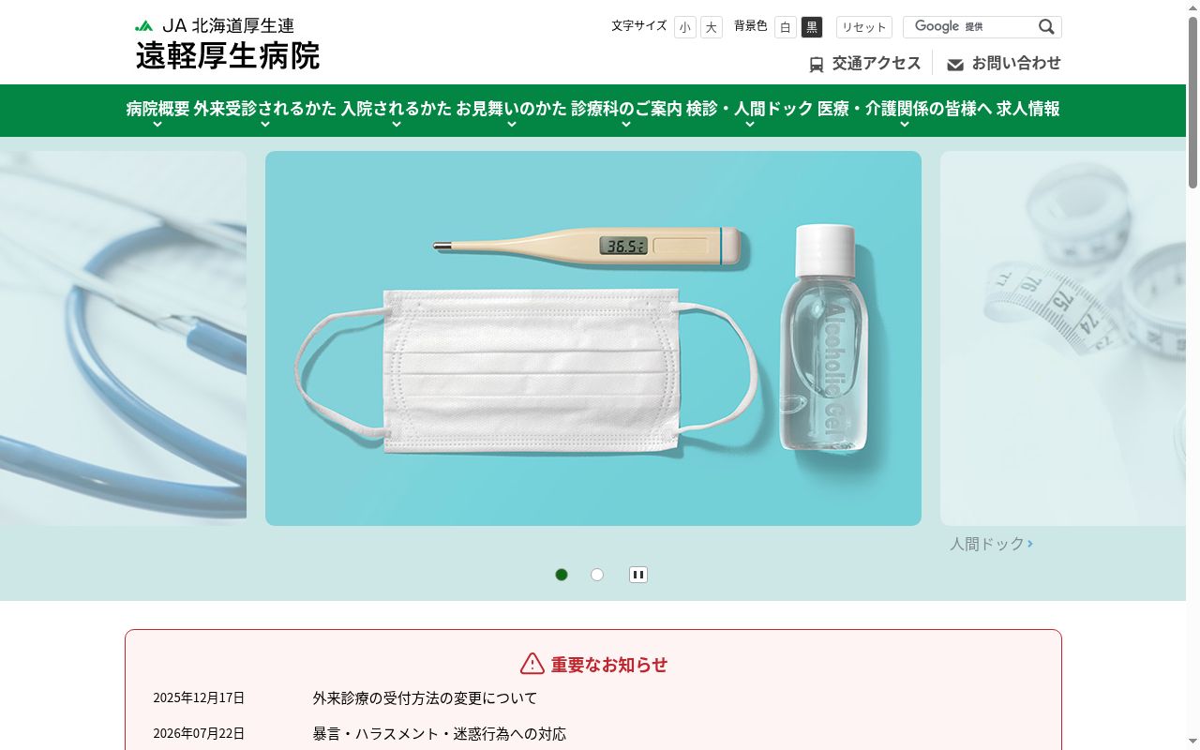Open the 診療科のご案内 menu item

(x=626, y=109)
